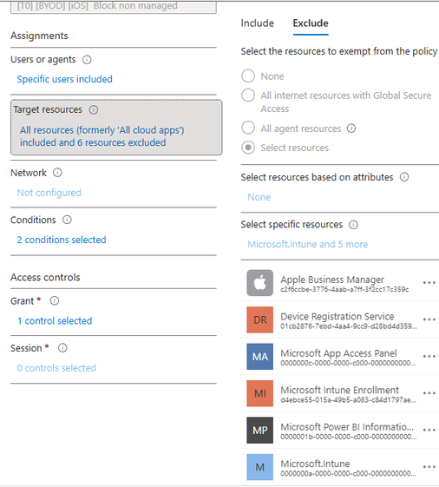Viewport: 439px width, 487px height.
Task: Select the None radio button
Action: coord(248,76)
